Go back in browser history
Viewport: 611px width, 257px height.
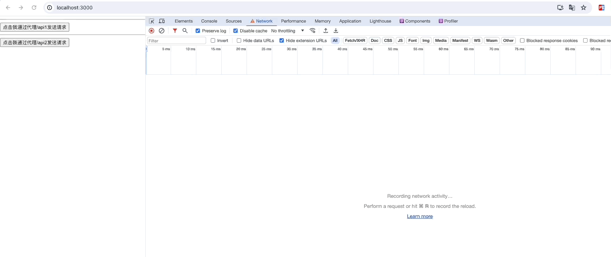(x=8, y=8)
